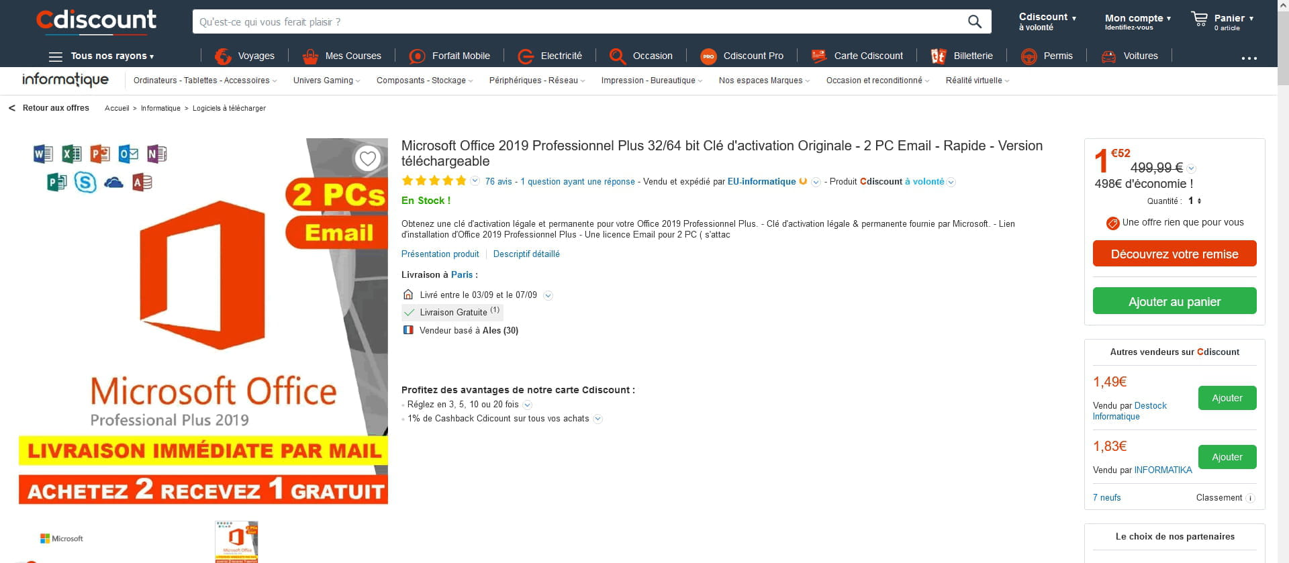Expand Nos espaces Marques menu

(764, 81)
